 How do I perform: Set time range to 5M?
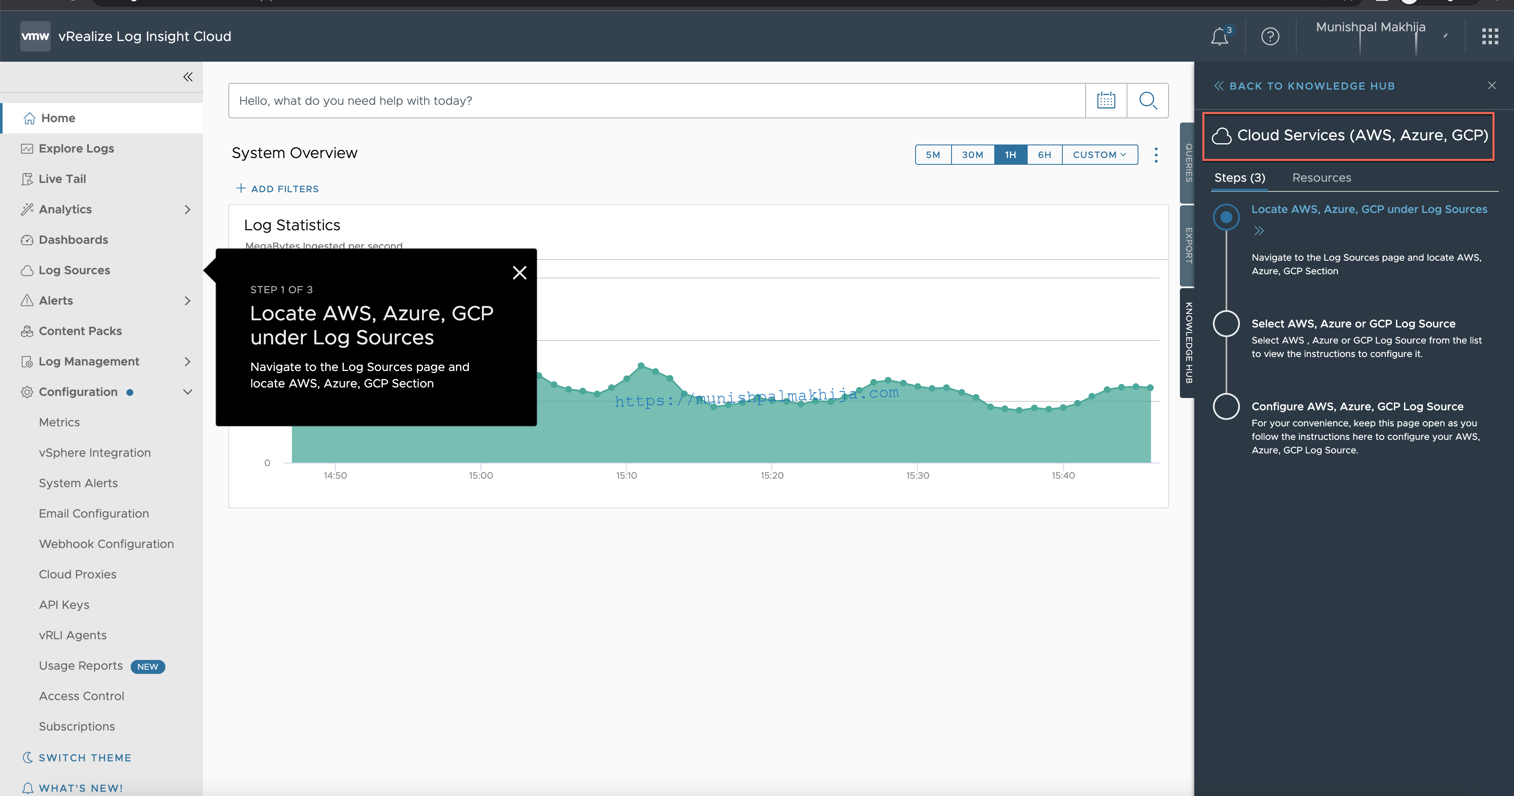click(x=933, y=155)
